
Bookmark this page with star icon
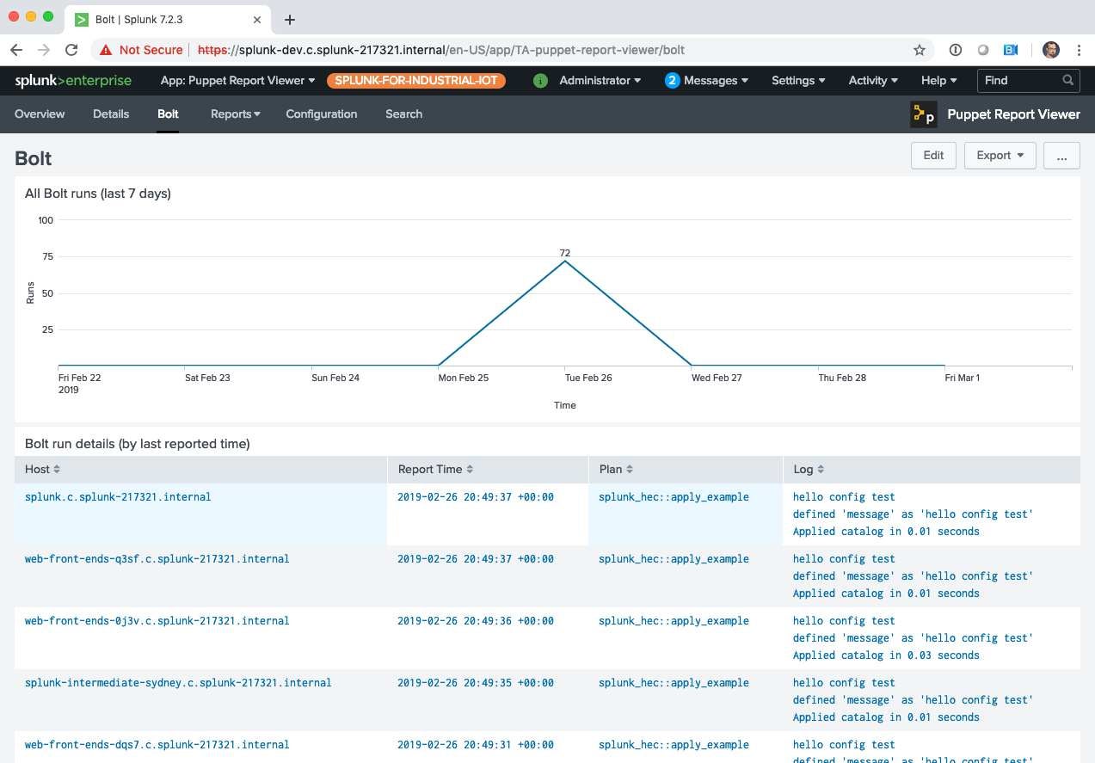click(920, 50)
